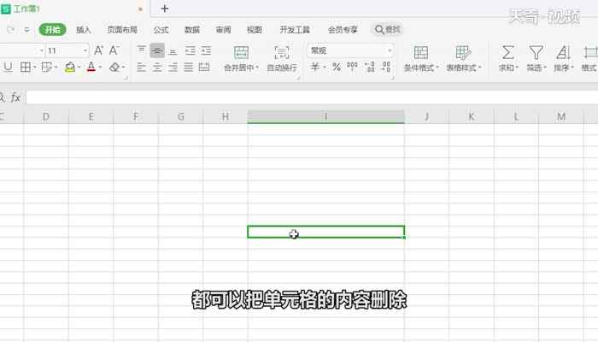The width and height of the screenshot is (598, 342).
Task: Click the eraser clear icon
Action: pos(114,68)
